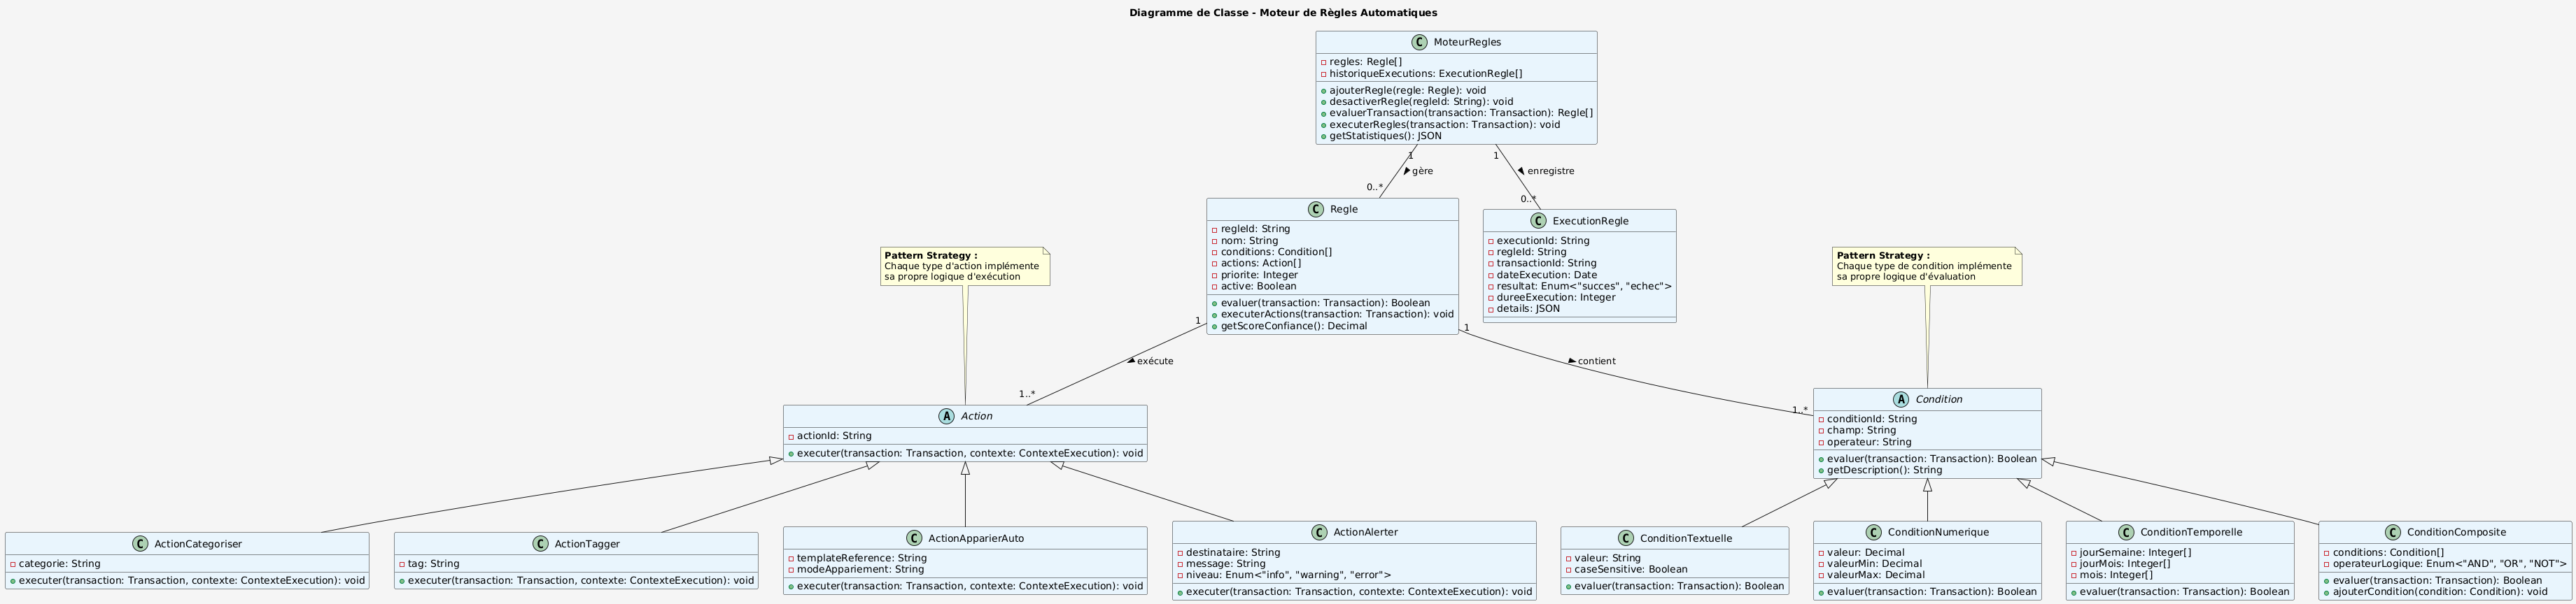Click the diagram title 'Moteur de Règles Automatiques'
The height and width of the screenshot is (604, 2576).
click(x=1283, y=13)
